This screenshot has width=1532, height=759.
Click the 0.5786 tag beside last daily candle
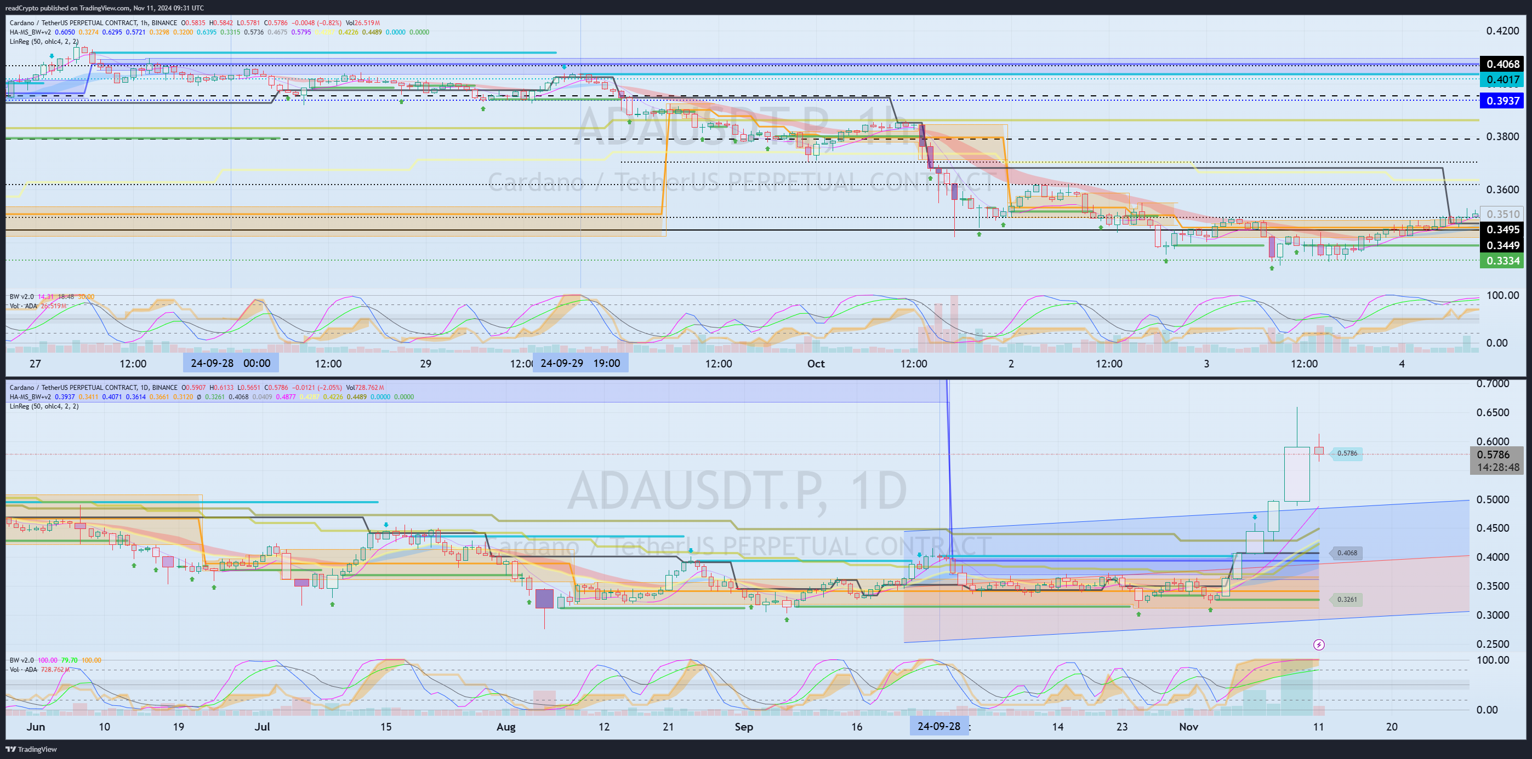coord(1346,453)
